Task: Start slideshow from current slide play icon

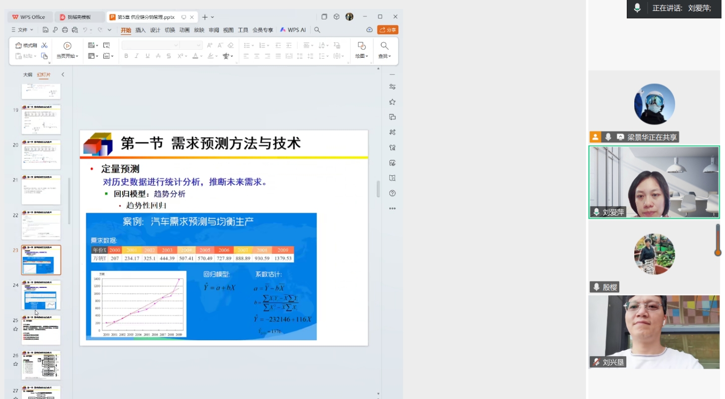Action: (67, 46)
